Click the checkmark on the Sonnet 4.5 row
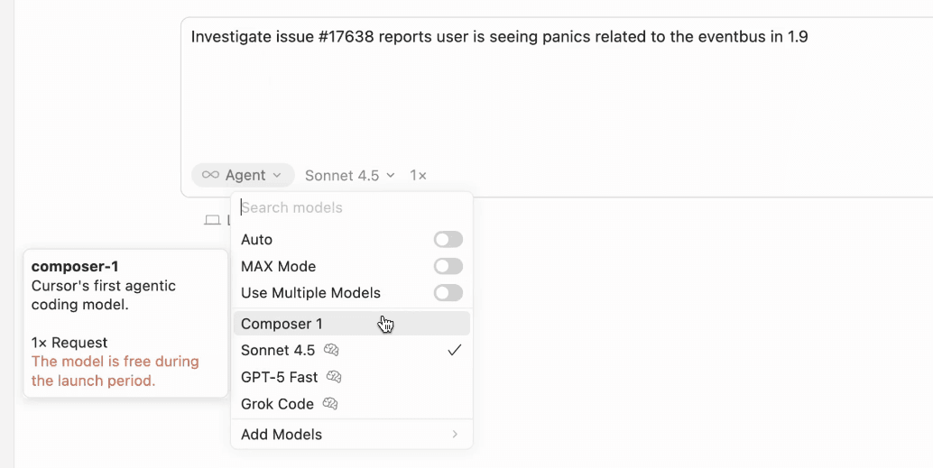The height and width of the screenshot is (468, 933). click(x=455, y=350)
